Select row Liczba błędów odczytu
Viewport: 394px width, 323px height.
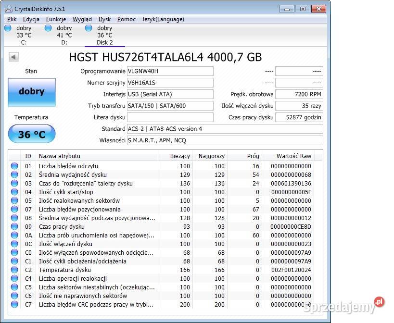(x=162, y=166)
